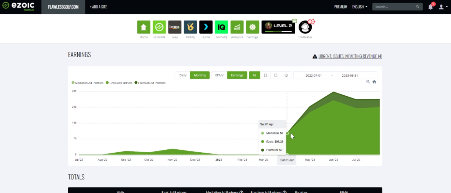451x193 pixels.
Task: Click the Ezoic Premium logo
Action: point(18,6)
